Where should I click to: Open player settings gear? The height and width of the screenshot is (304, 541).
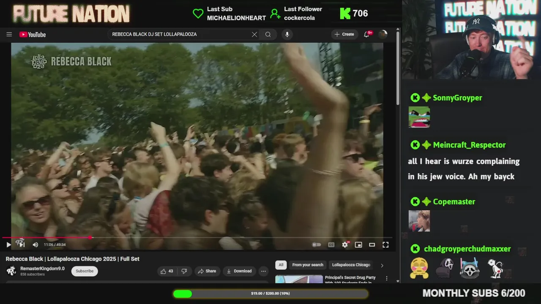pos(345,244)
